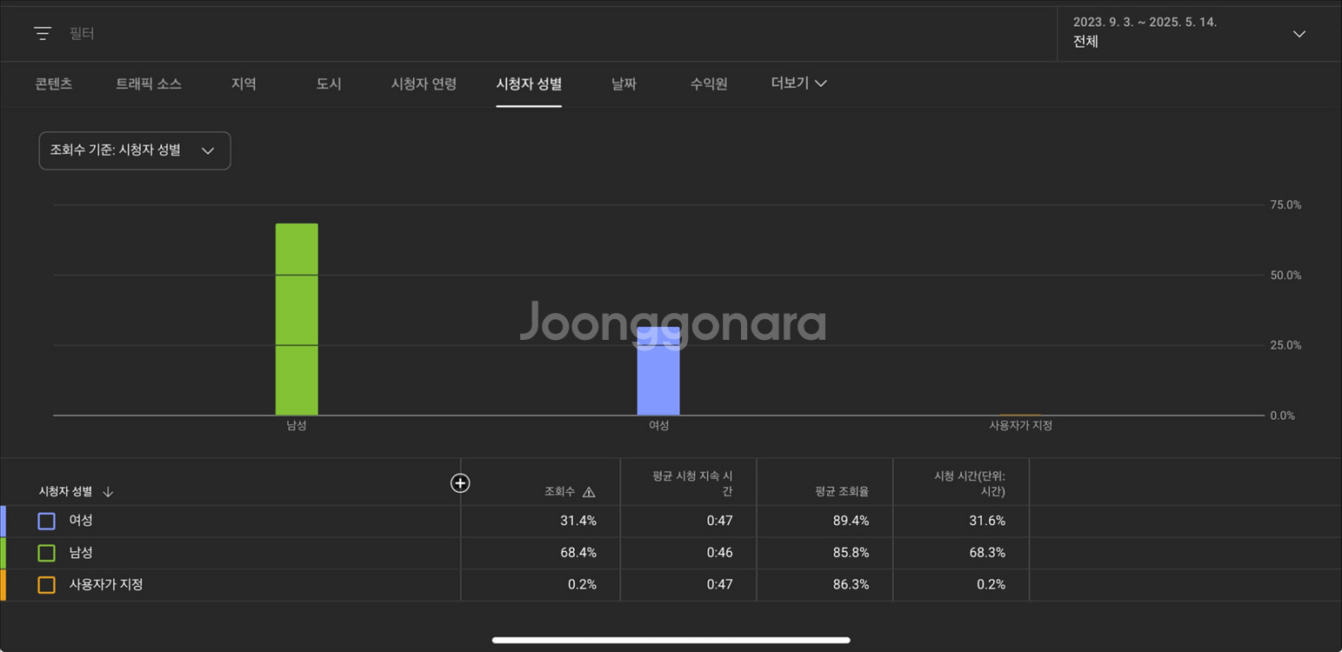Switch to the 수익원 tab
1342x652 pixels.
pyautogui.click(x=709, y=84)
